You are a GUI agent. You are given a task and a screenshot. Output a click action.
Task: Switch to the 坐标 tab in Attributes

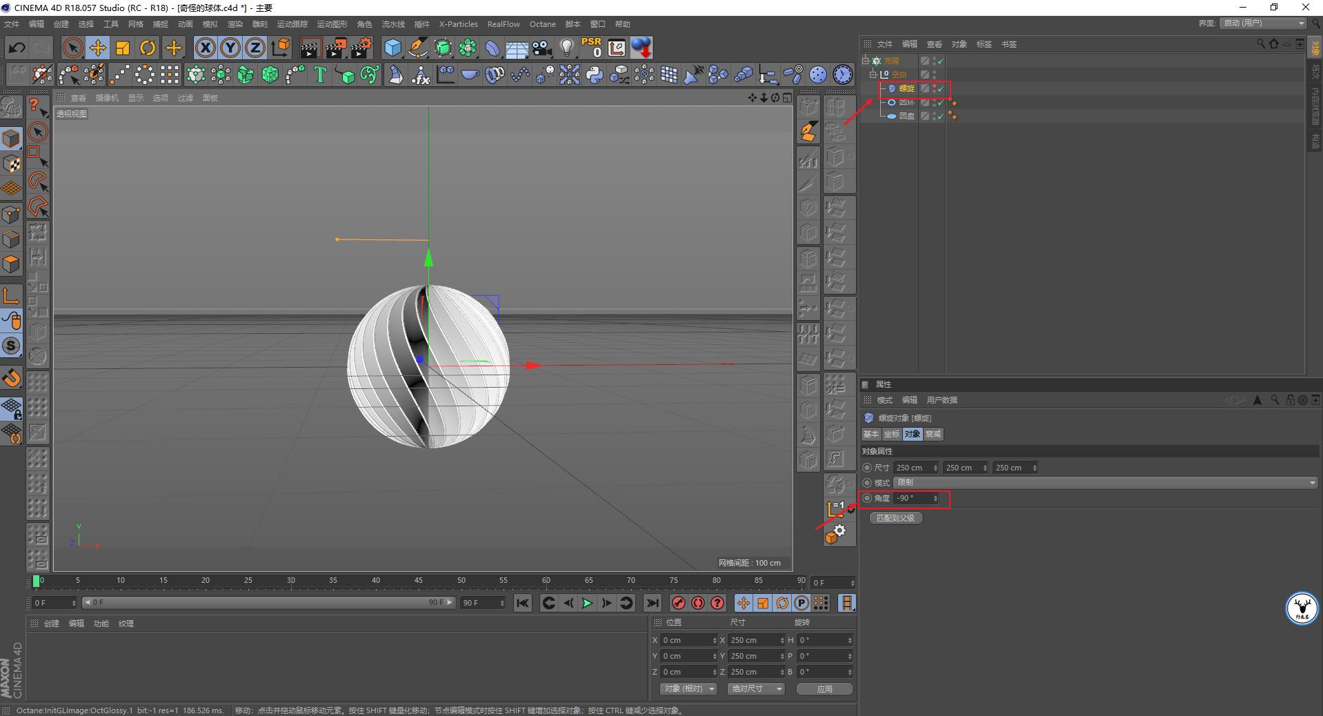pyautogui.click(x=891, y=434)
